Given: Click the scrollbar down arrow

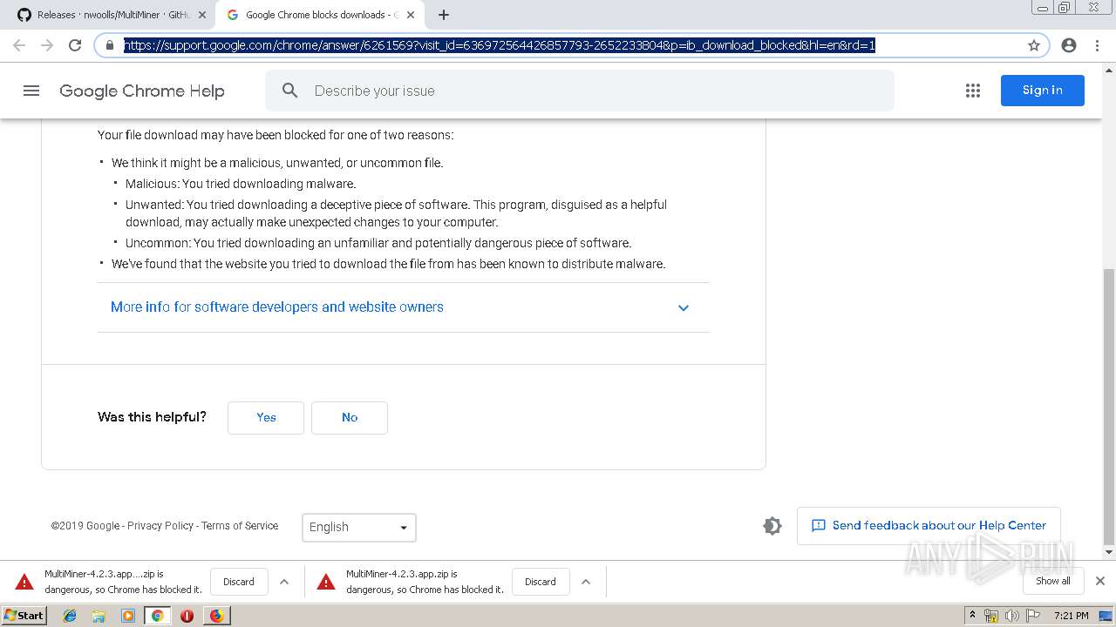Looking at the screenshot, I should click(1109, 552).
